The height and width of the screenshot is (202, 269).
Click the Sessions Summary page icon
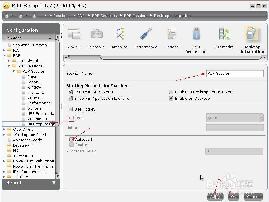coord(9,45)
